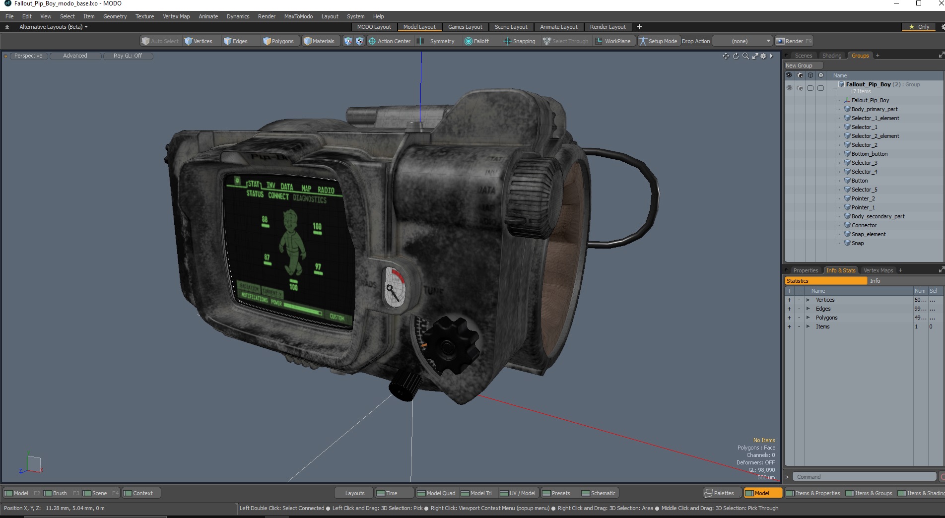The width and height of the screenshot is (945, 518).
Task: Expand the Vertices statistics row
Action: point(808,300)
